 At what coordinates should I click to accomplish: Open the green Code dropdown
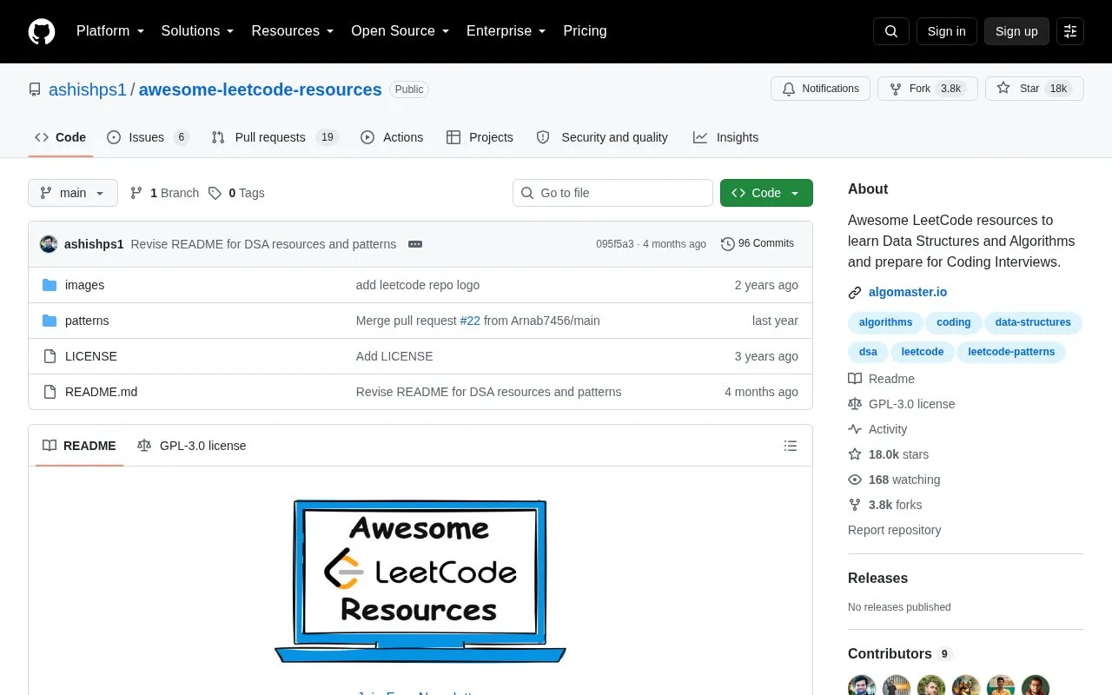point(766,193)
